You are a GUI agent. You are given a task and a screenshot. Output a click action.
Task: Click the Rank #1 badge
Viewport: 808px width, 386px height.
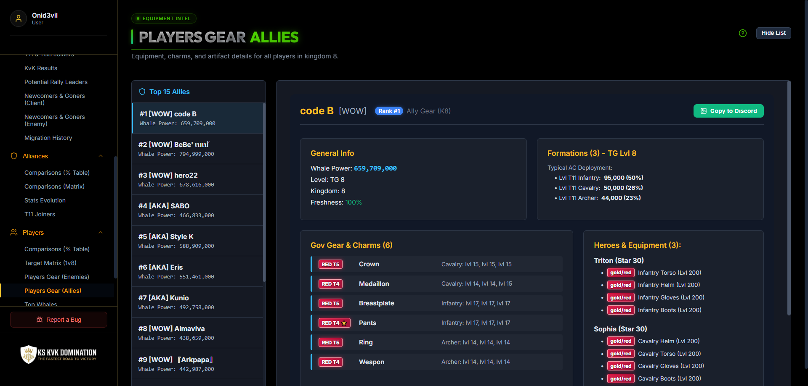[389, 111]
